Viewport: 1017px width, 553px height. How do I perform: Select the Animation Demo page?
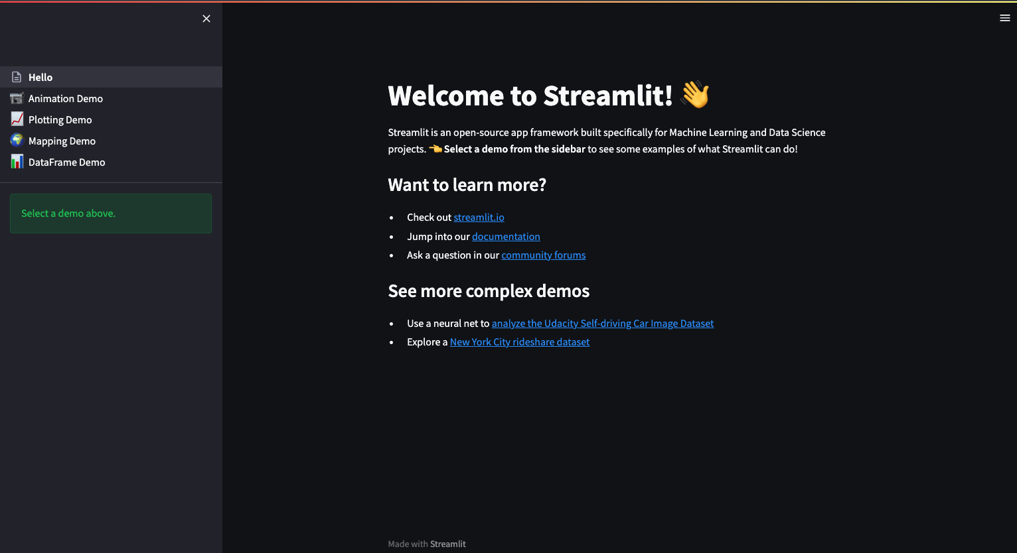[66, 98]
